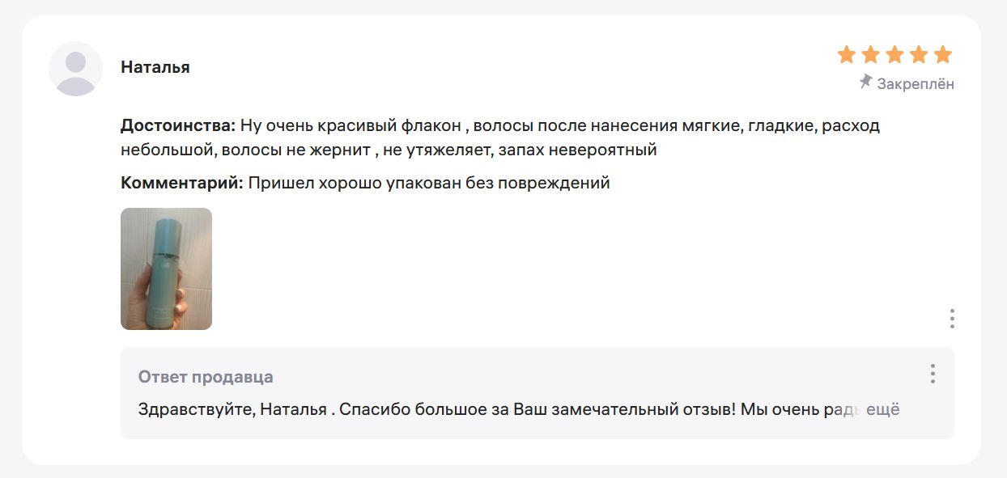Click the fourth rating star
Viewport: 1007px width, 478px height.
919,55
